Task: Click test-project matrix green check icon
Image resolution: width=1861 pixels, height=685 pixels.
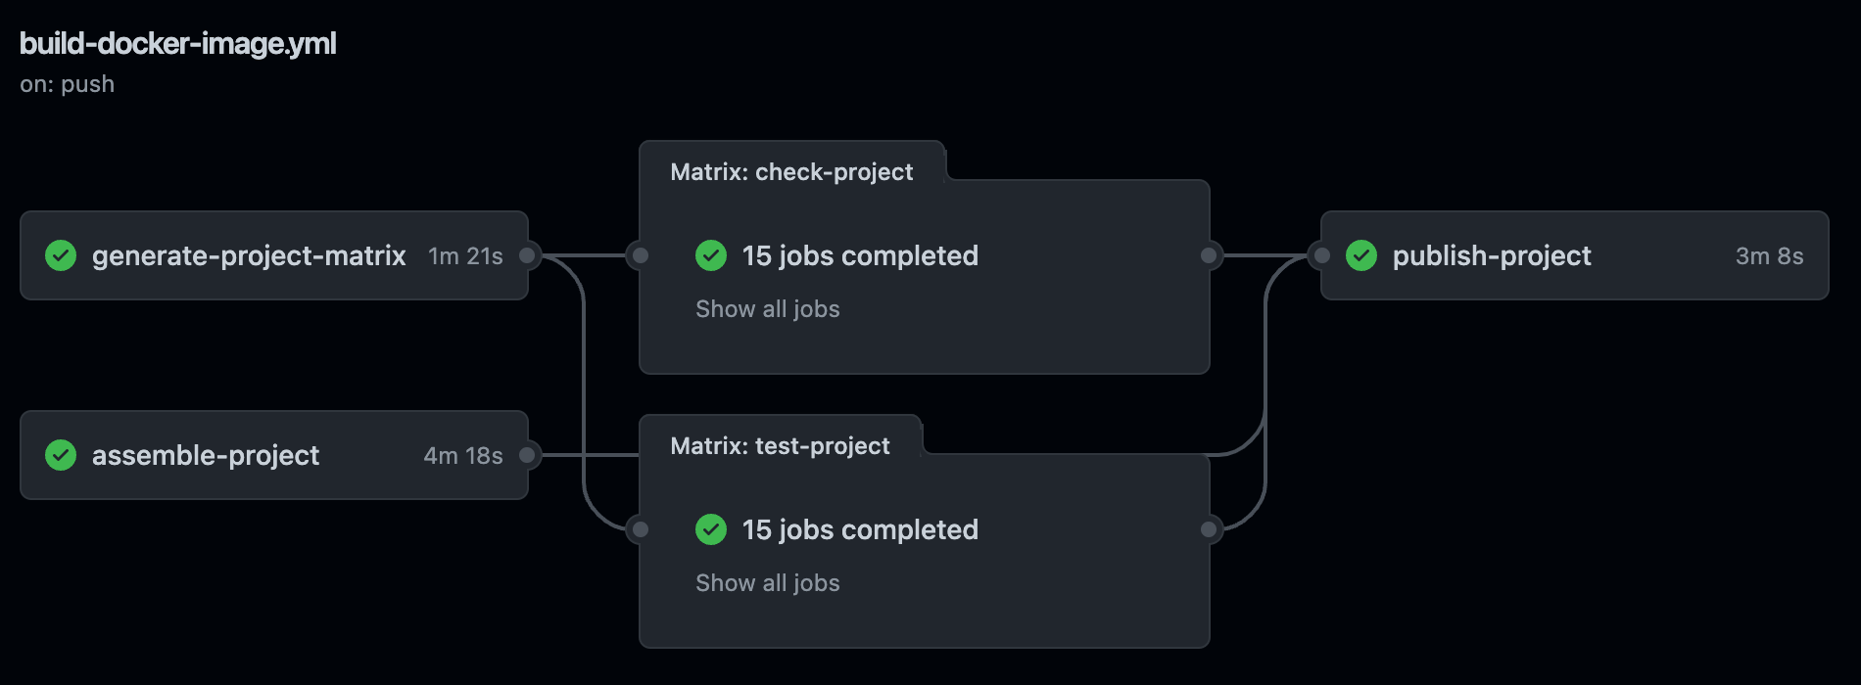Action: tap(711, 529)
